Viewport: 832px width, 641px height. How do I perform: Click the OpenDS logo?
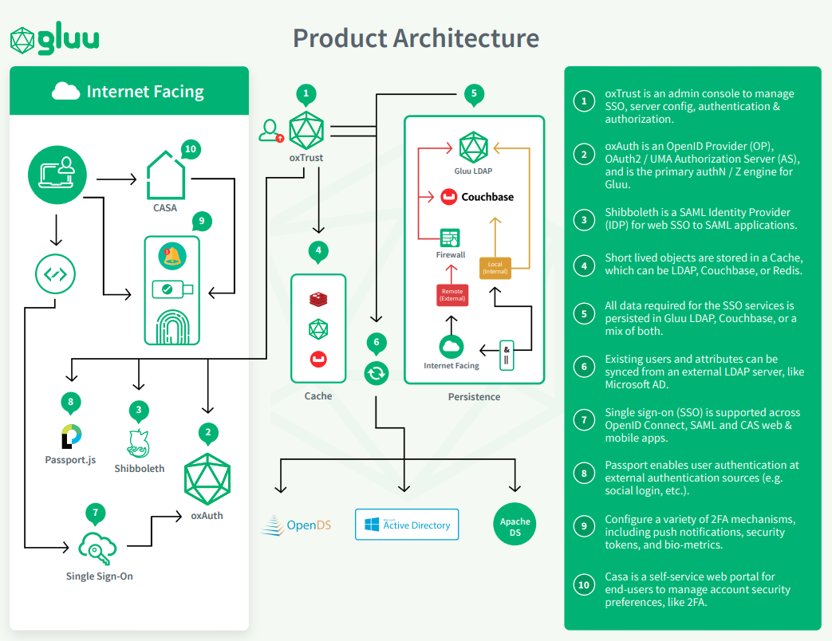click(x=296, y=525)
